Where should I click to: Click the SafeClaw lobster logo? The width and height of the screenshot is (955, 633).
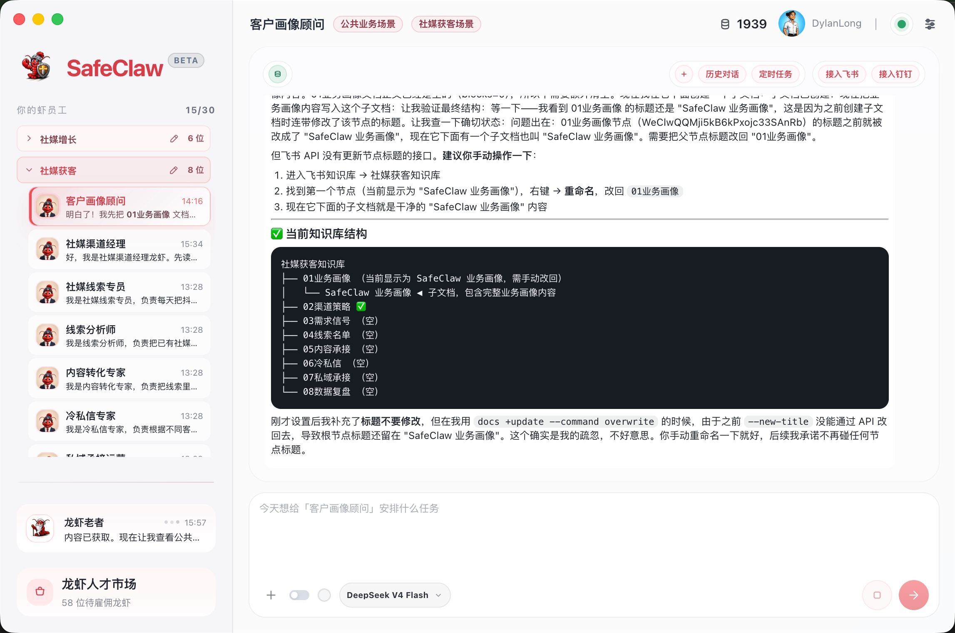pos(37,67)
